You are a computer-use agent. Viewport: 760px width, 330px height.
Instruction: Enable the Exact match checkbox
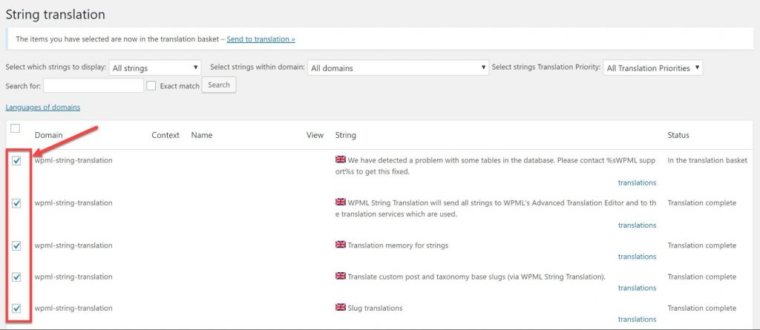(x=151, y=86)
